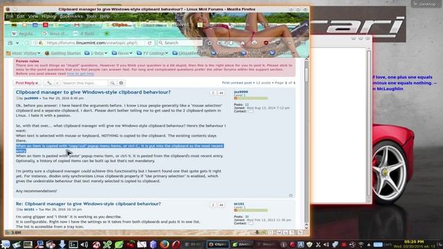Viewport: 443px width, 249px height.
Task: Click the Search this topic field
Action: tap(84, 83)
